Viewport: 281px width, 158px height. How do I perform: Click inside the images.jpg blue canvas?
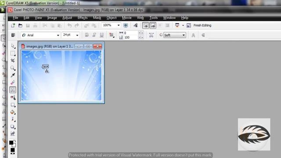tap(61, 75)
